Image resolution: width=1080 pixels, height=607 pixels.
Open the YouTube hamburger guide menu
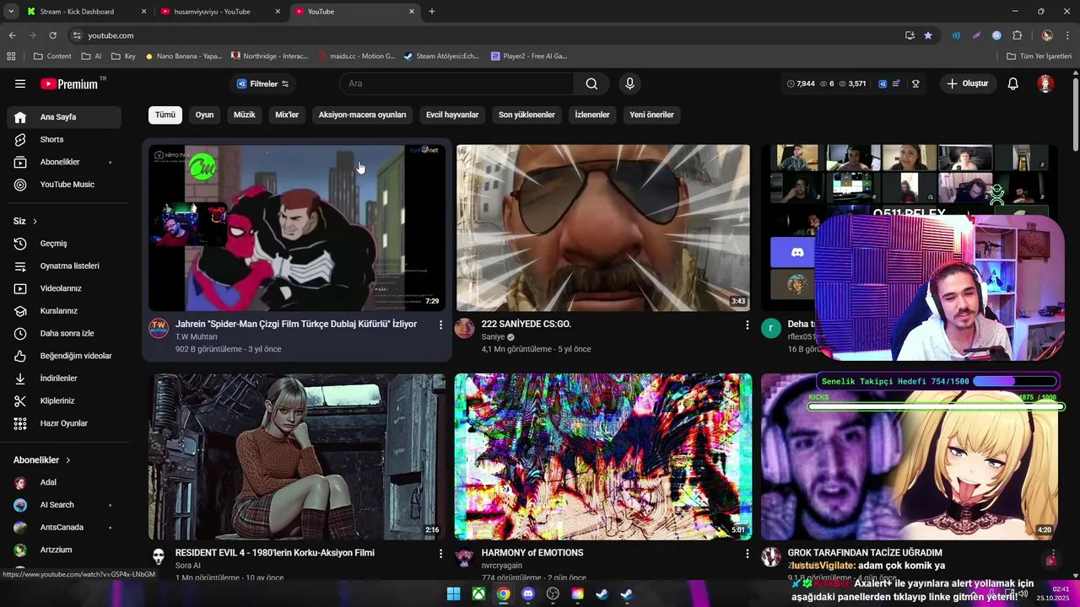point(20,83)
